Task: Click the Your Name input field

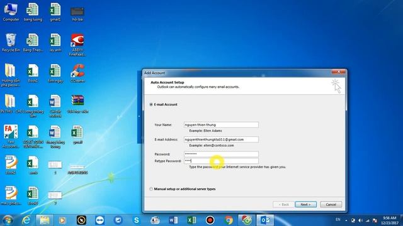Action: click(221, 125)
